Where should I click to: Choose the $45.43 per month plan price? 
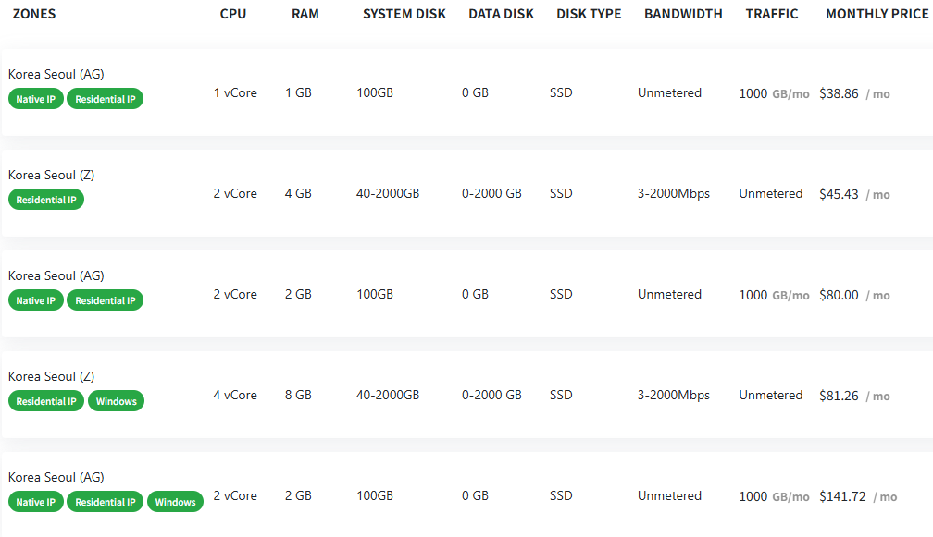point(839,194)
